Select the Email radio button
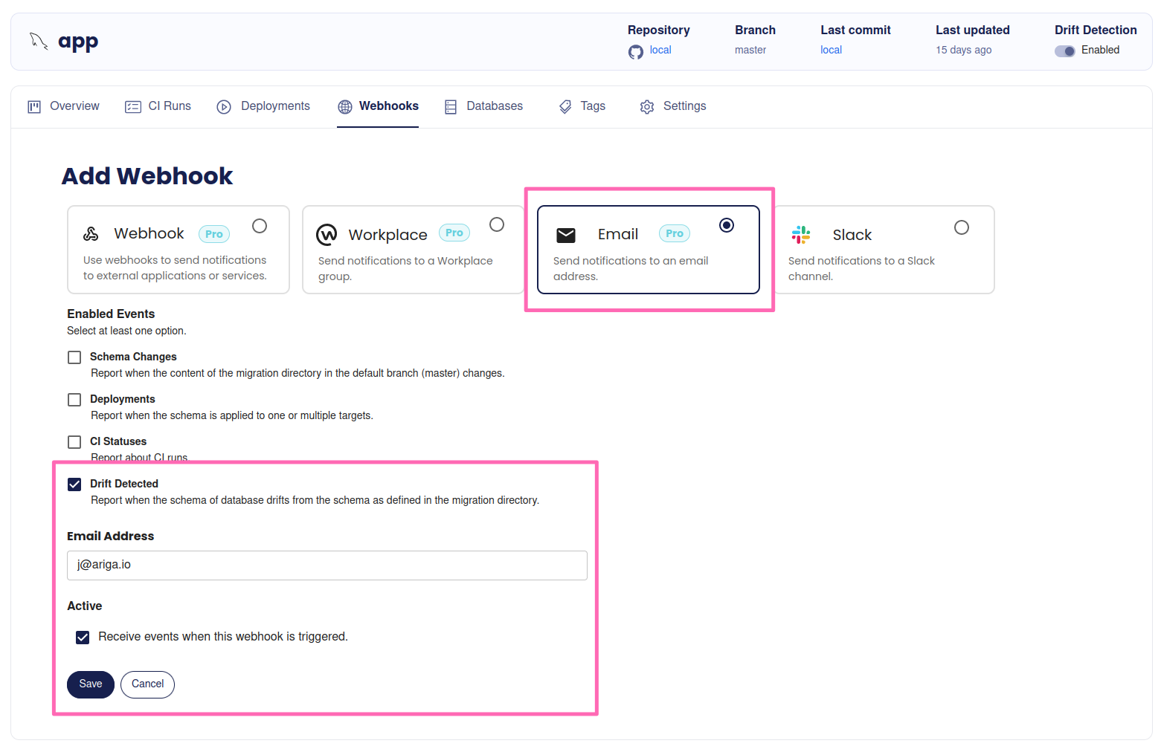Image resolution: width=1161 pixels, height=752 pixels. 726,224
